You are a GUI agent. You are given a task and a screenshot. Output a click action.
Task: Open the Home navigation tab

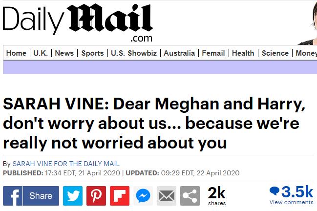pos(16,53)
